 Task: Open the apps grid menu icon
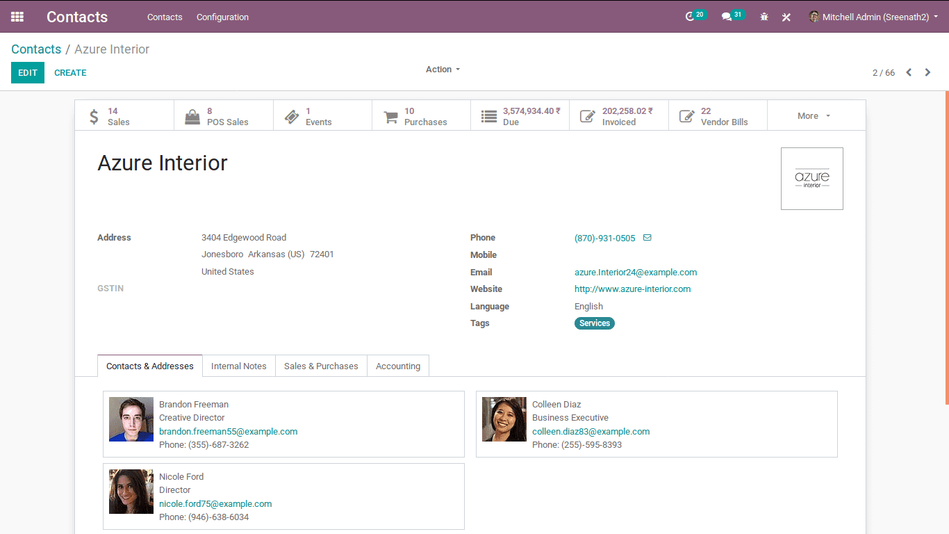pyautogui.click(x=17, y=17)
